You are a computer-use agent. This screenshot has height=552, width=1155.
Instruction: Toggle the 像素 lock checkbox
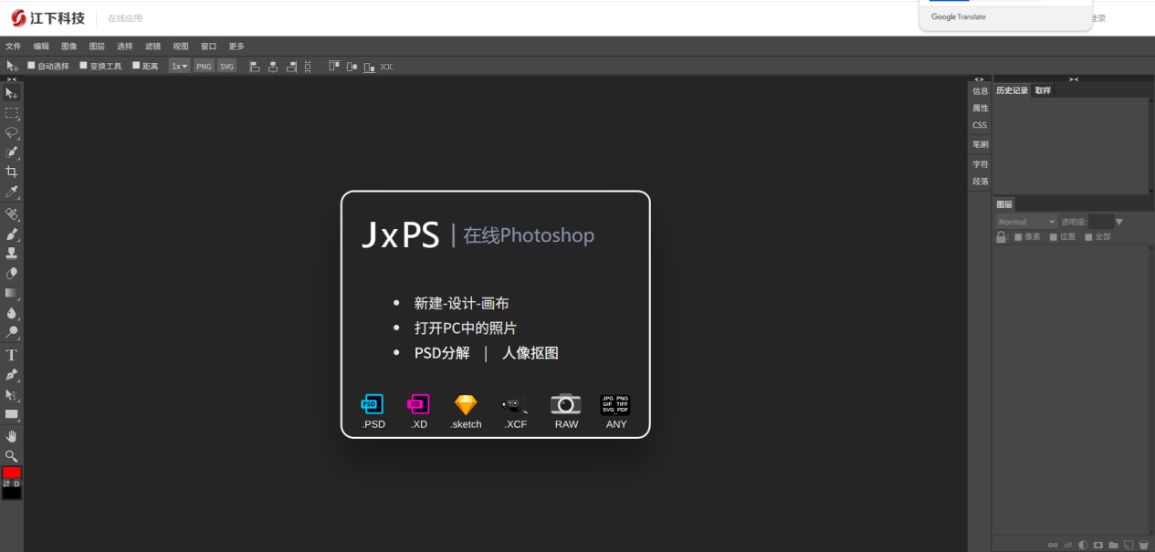1018,237
